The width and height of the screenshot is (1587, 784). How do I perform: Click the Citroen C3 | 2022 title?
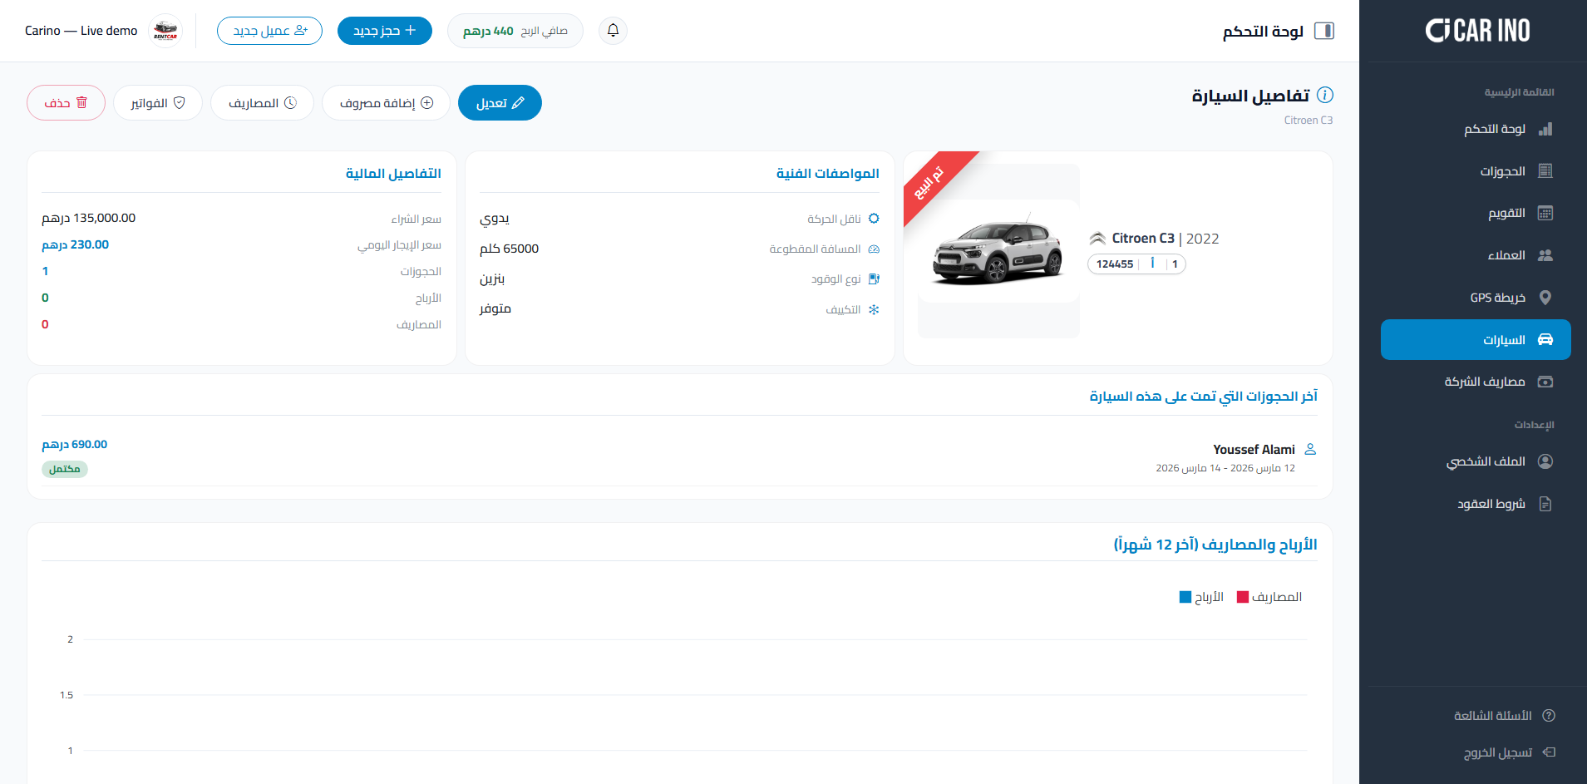(x=1166, y=239)
